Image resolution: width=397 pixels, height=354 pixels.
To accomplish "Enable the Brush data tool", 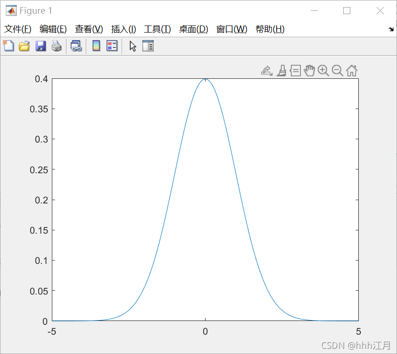I will (x=281, y=71).
